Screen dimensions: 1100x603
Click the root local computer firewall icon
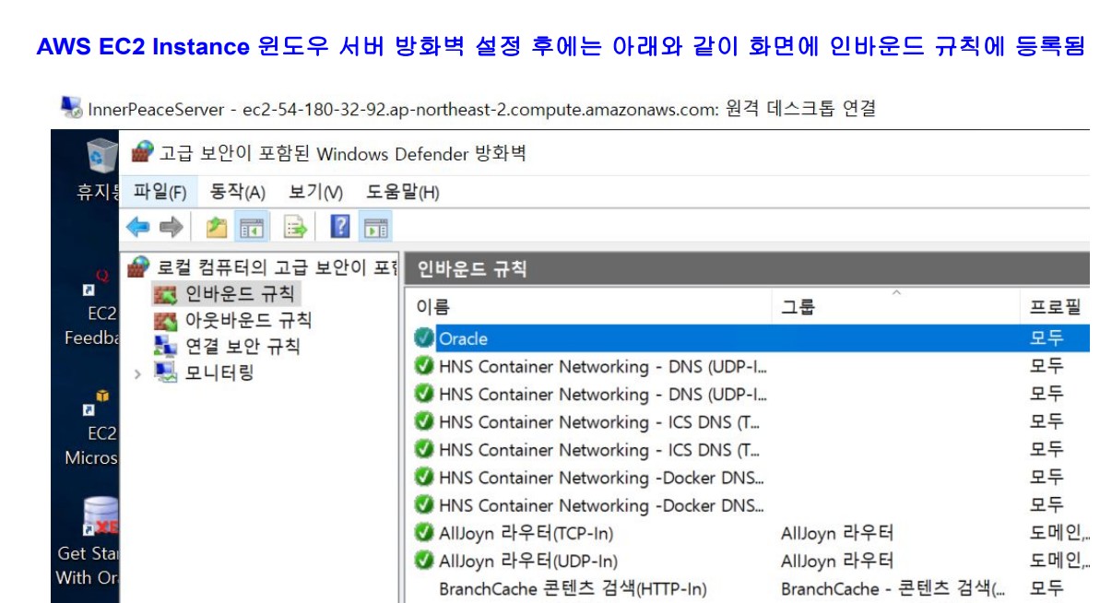(138, 266)
